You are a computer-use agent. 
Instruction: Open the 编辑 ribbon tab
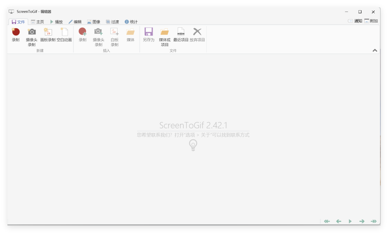[x=75, y=22]
